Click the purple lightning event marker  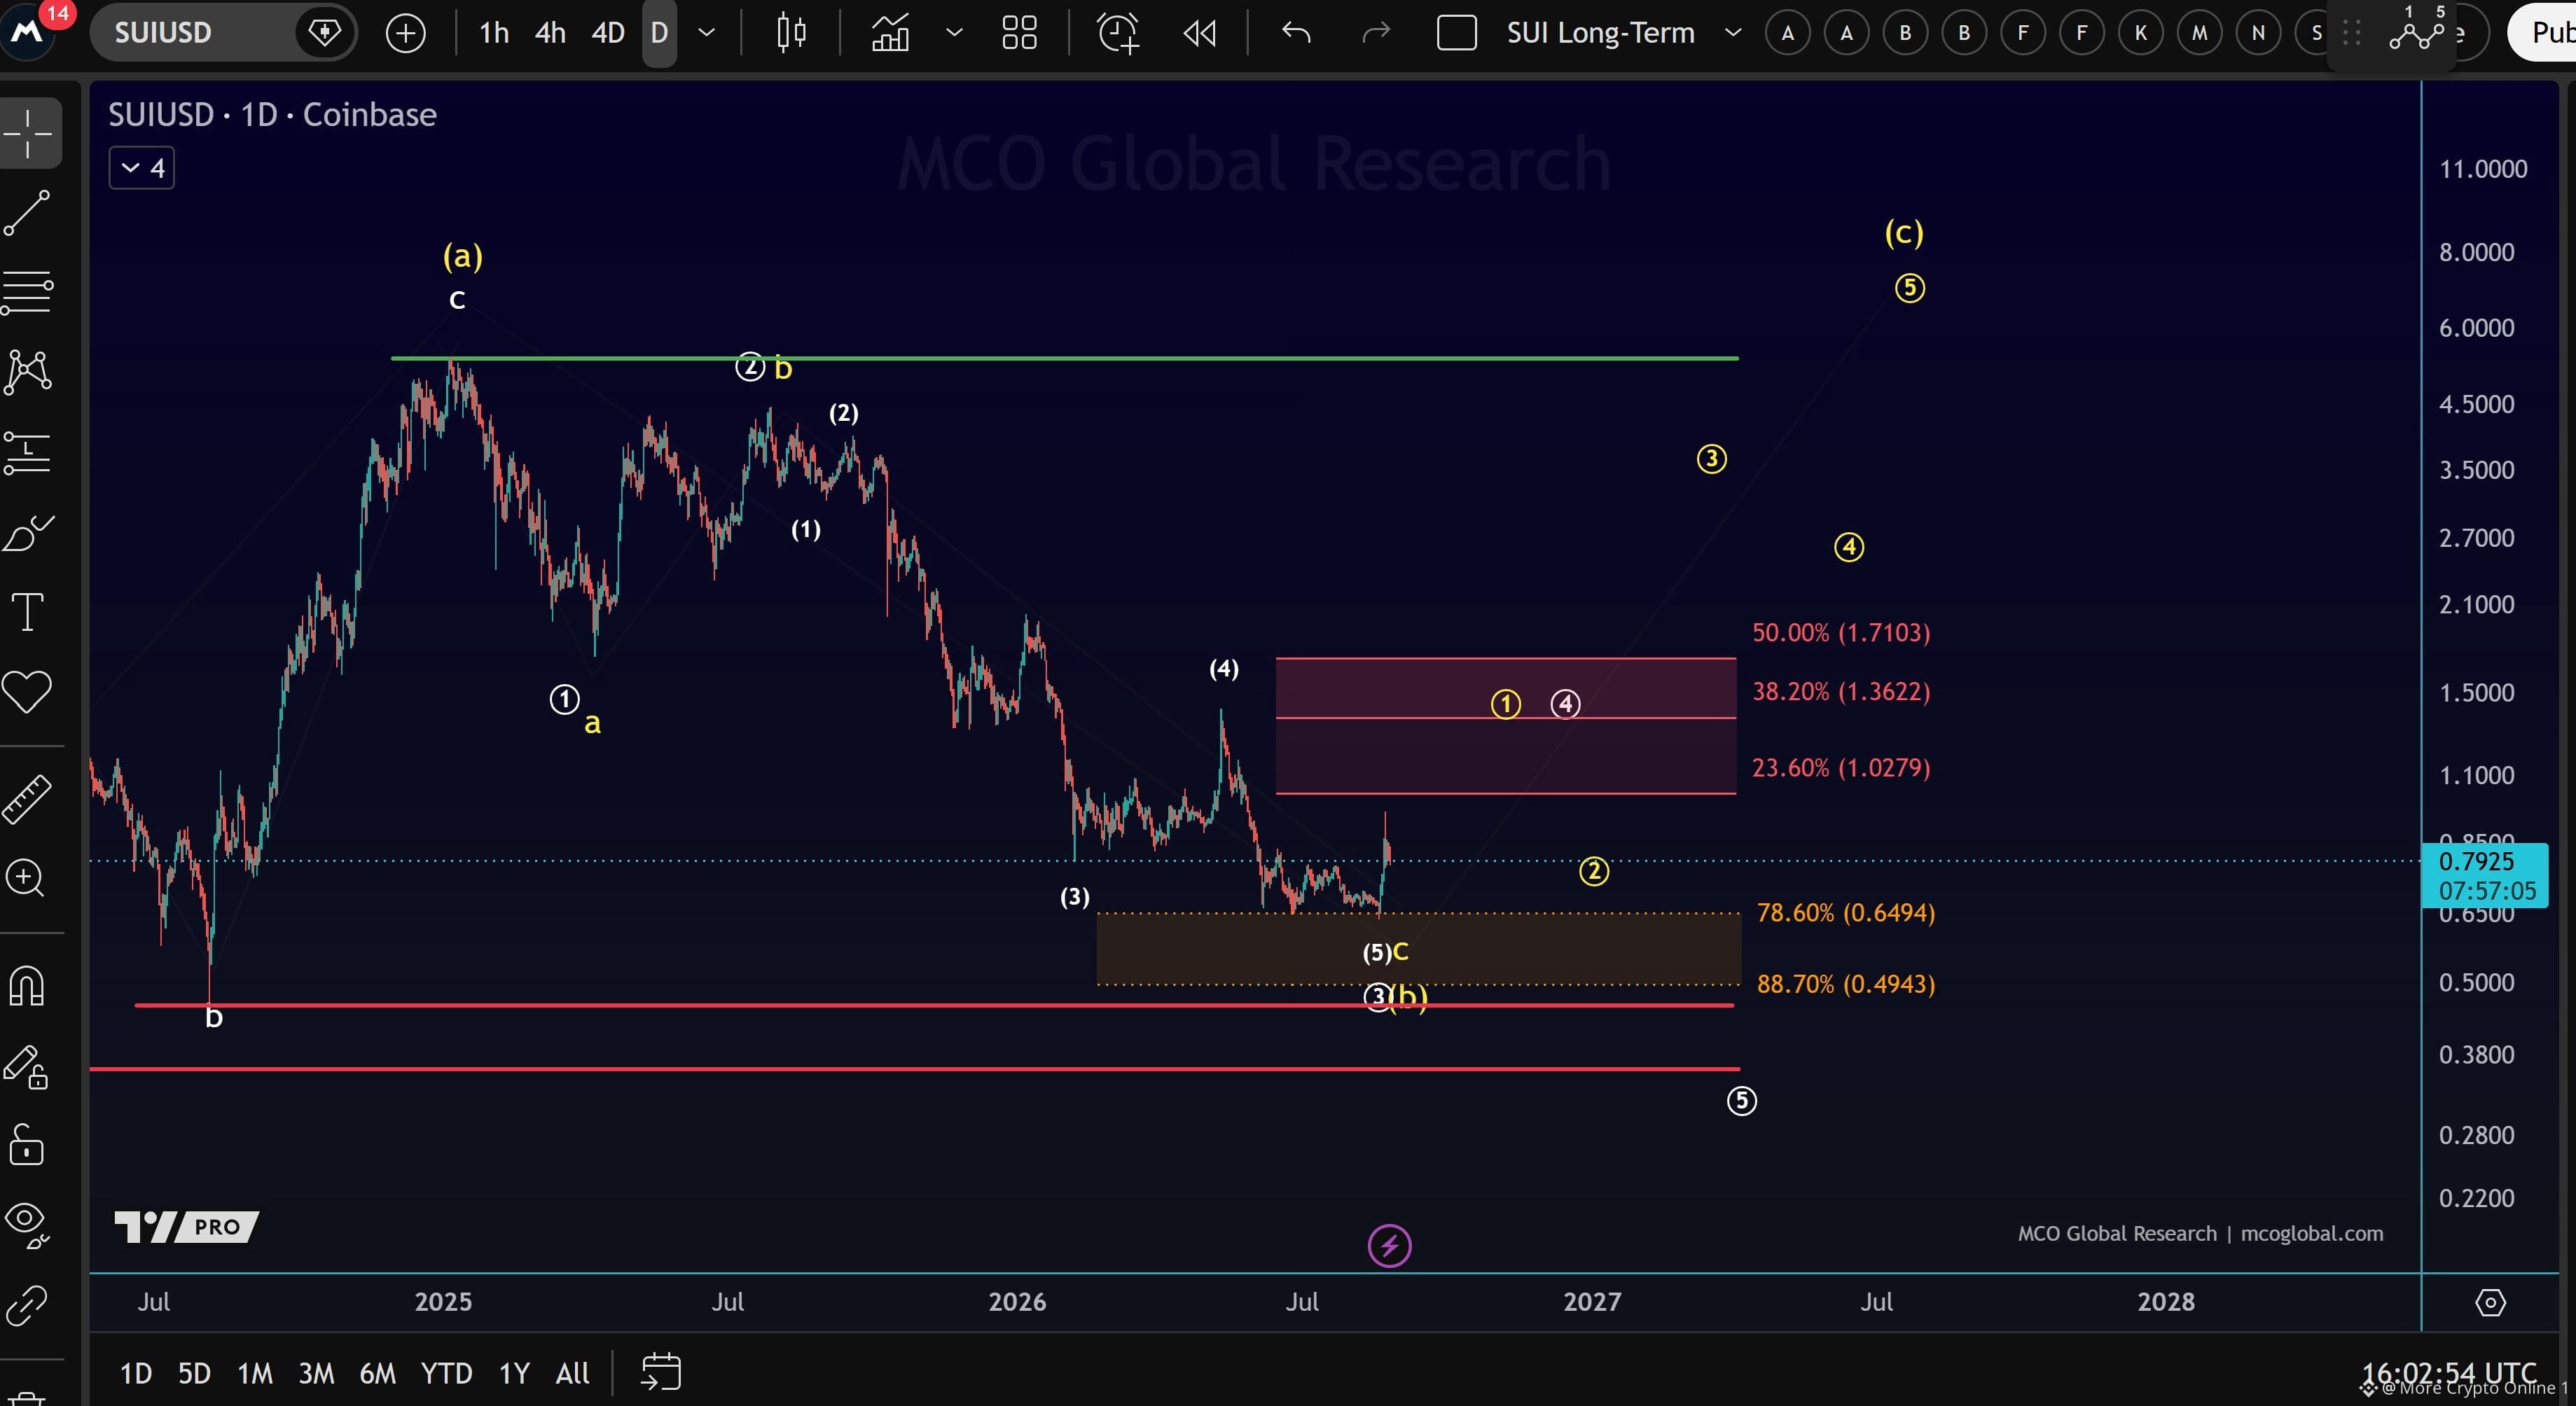pos(1389,1246)
